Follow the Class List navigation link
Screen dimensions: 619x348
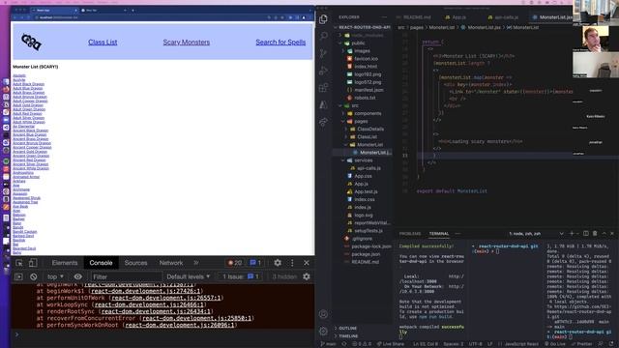pyautogui.click(x=103, y=43)
